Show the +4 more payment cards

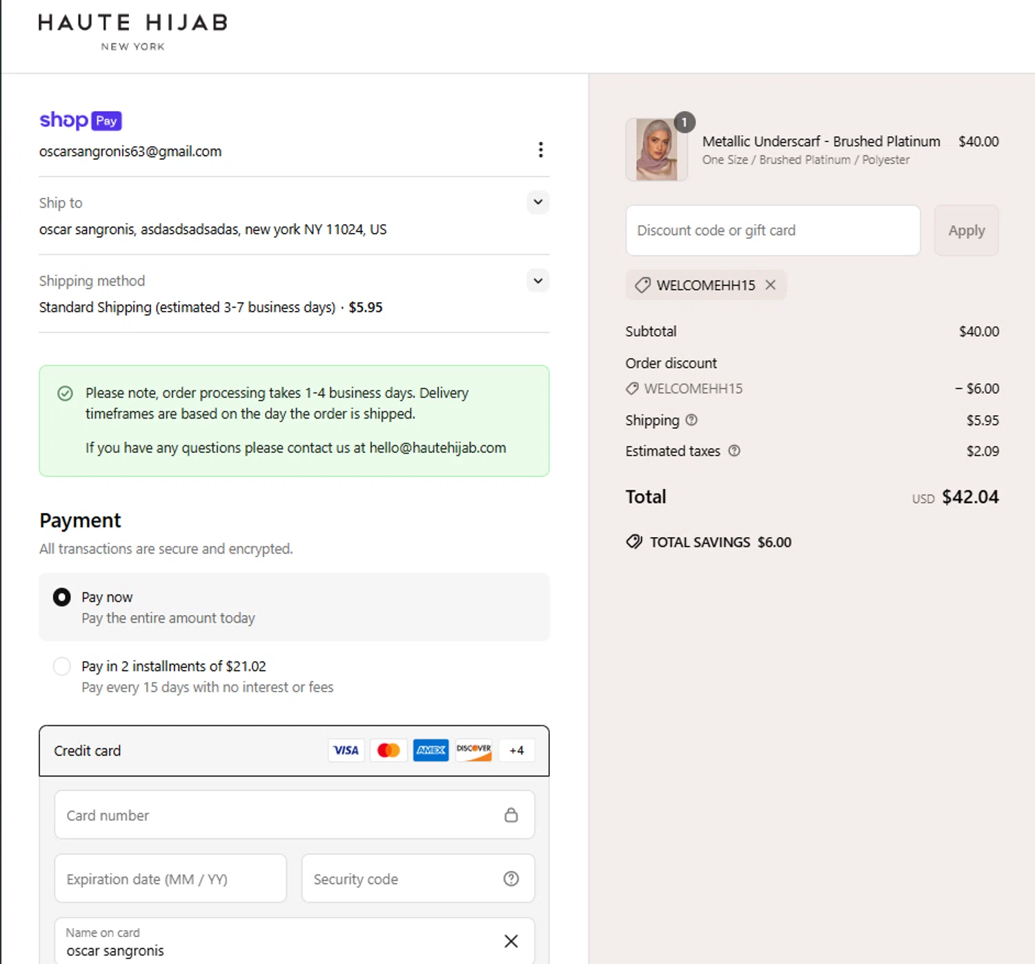coord(516,750)
